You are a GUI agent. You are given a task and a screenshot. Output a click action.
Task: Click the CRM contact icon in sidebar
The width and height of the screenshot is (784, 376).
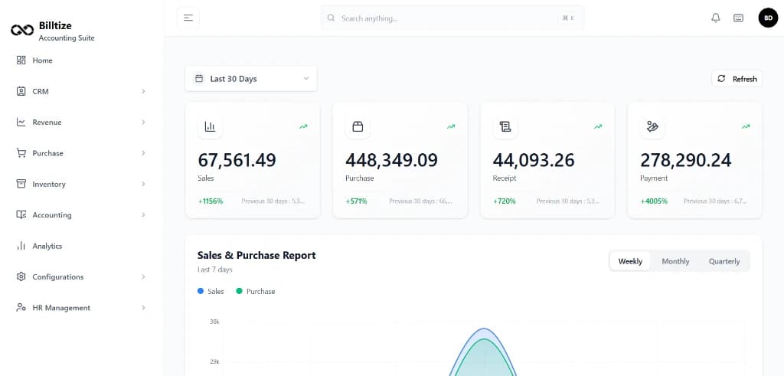[21, 91]
